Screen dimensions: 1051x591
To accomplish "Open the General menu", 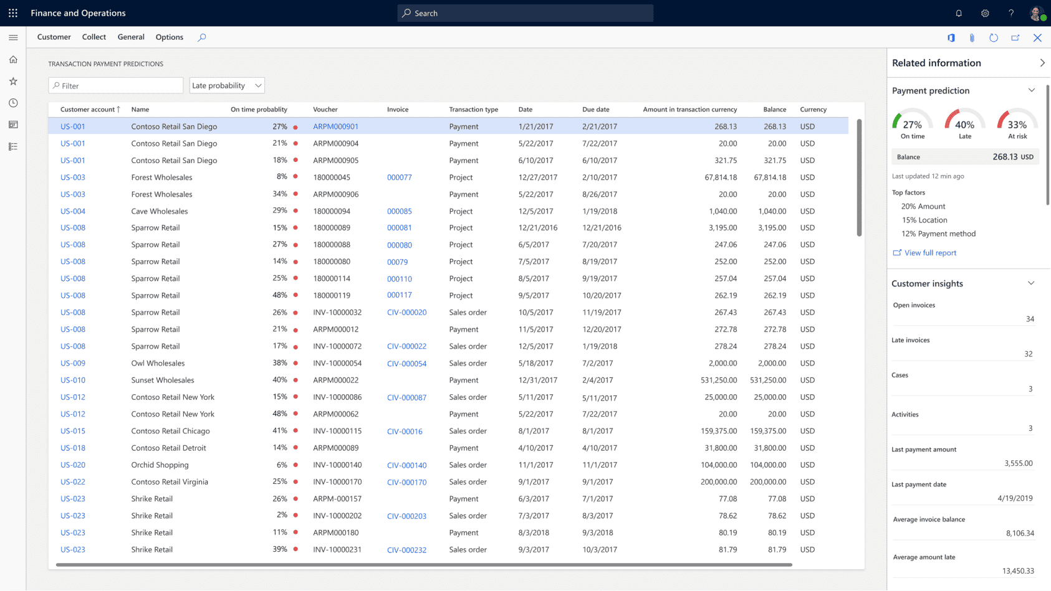I will [x=131, y=37].
